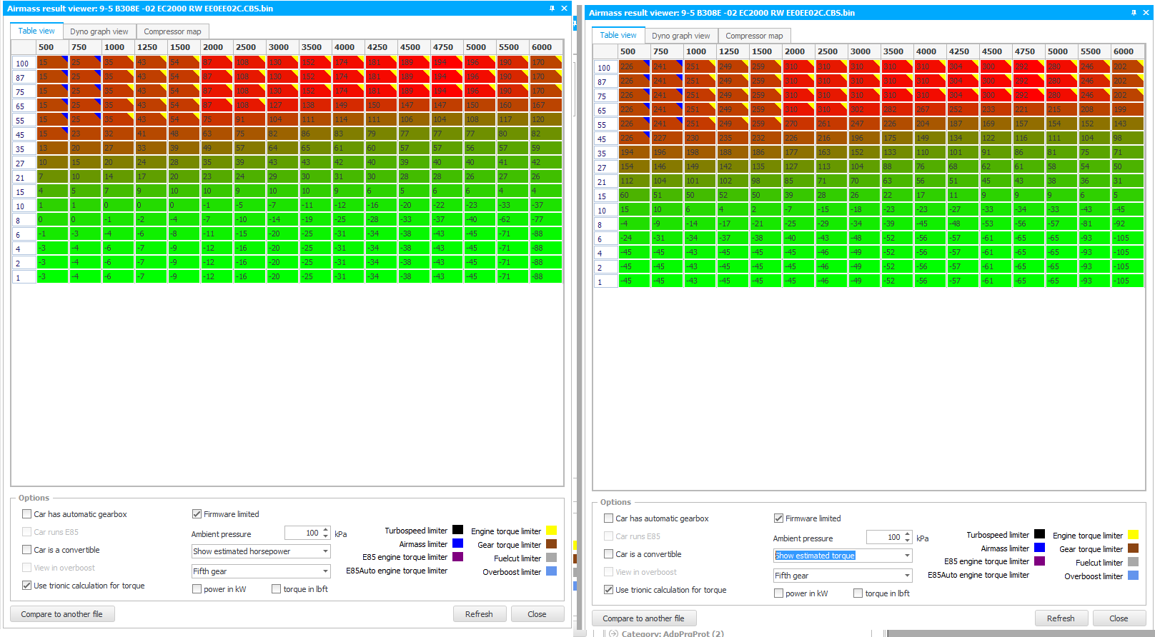Click 'Compare to another file' in left window
This screenshot has height=637, width=1155.
point(62,614)
